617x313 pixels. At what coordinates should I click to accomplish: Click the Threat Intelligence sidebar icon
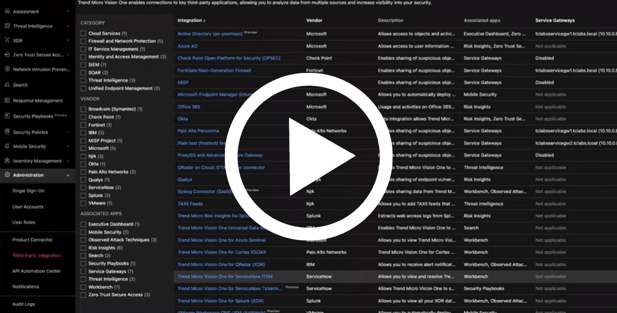pos(7,26)
